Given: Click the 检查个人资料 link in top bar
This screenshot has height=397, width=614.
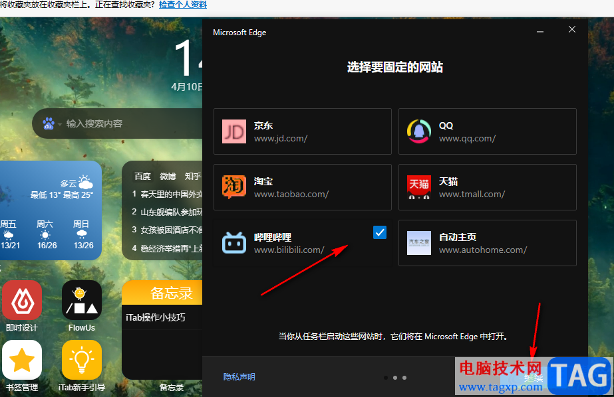Looking at the screenshot, I should (x=182, y=5).
